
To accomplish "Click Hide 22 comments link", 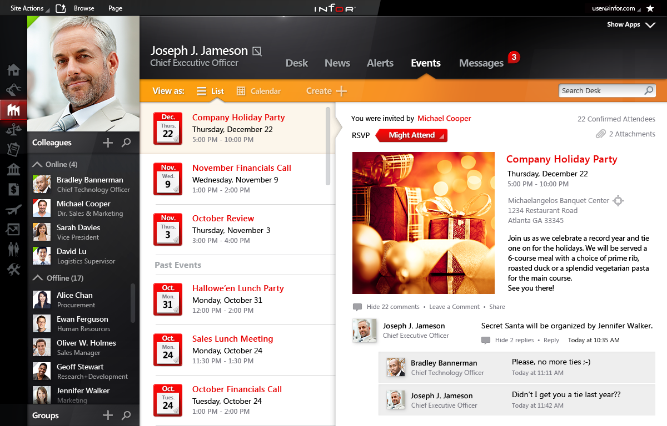I will pos(393,307).
